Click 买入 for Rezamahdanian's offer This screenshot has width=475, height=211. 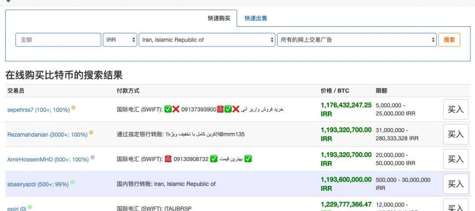click(x=455, y=134)
